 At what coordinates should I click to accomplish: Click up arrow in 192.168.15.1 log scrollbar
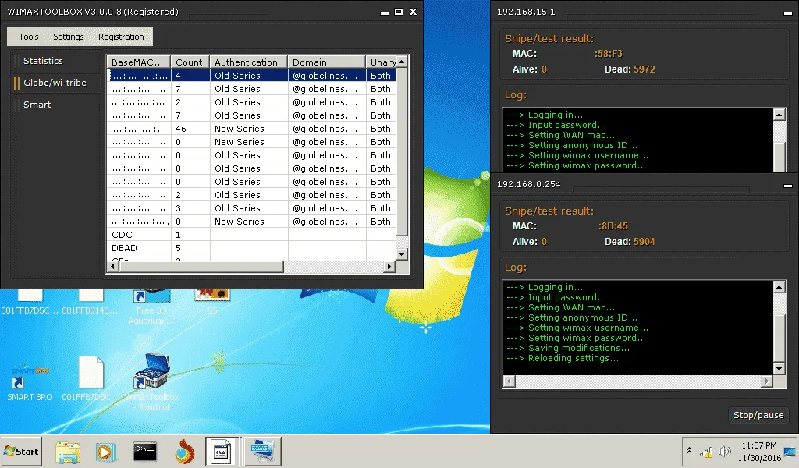[x=779, y=115]
